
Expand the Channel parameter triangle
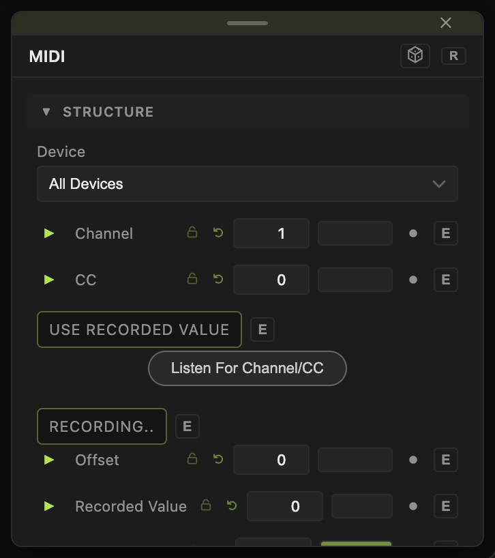[x=48, y=233]
